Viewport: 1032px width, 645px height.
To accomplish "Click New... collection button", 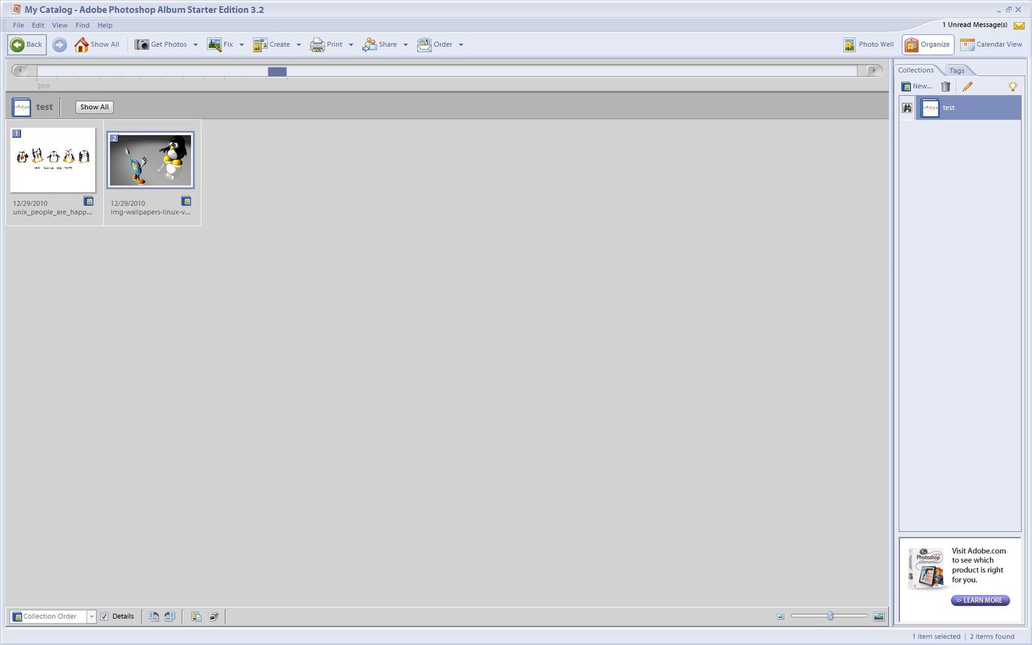I will (917, 87).
